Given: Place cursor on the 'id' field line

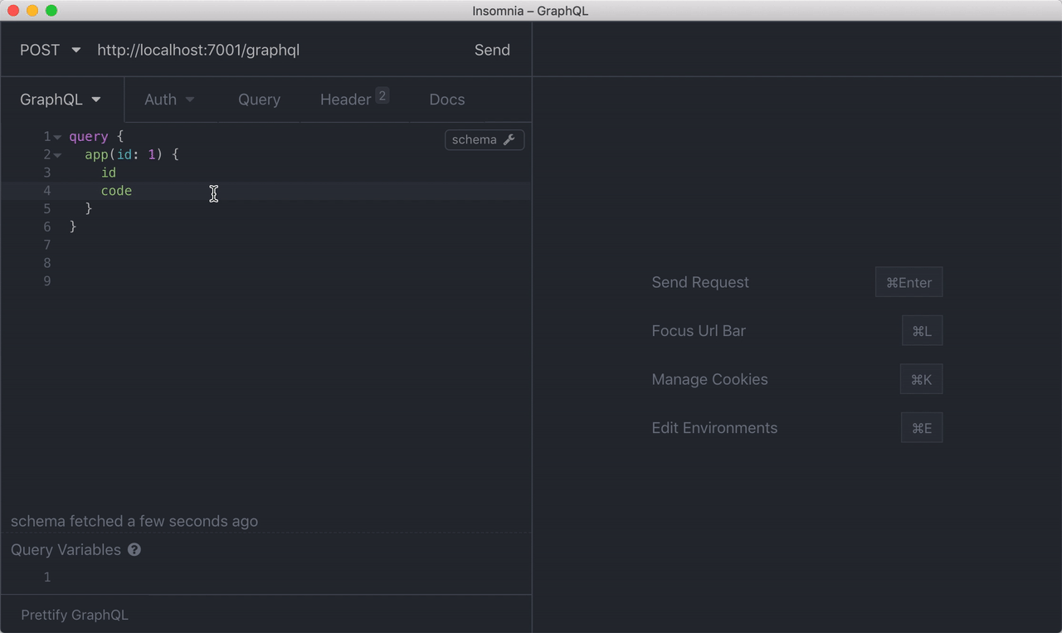Looking at the screenshot, I should pyautogui.click(x=109, y=173).
